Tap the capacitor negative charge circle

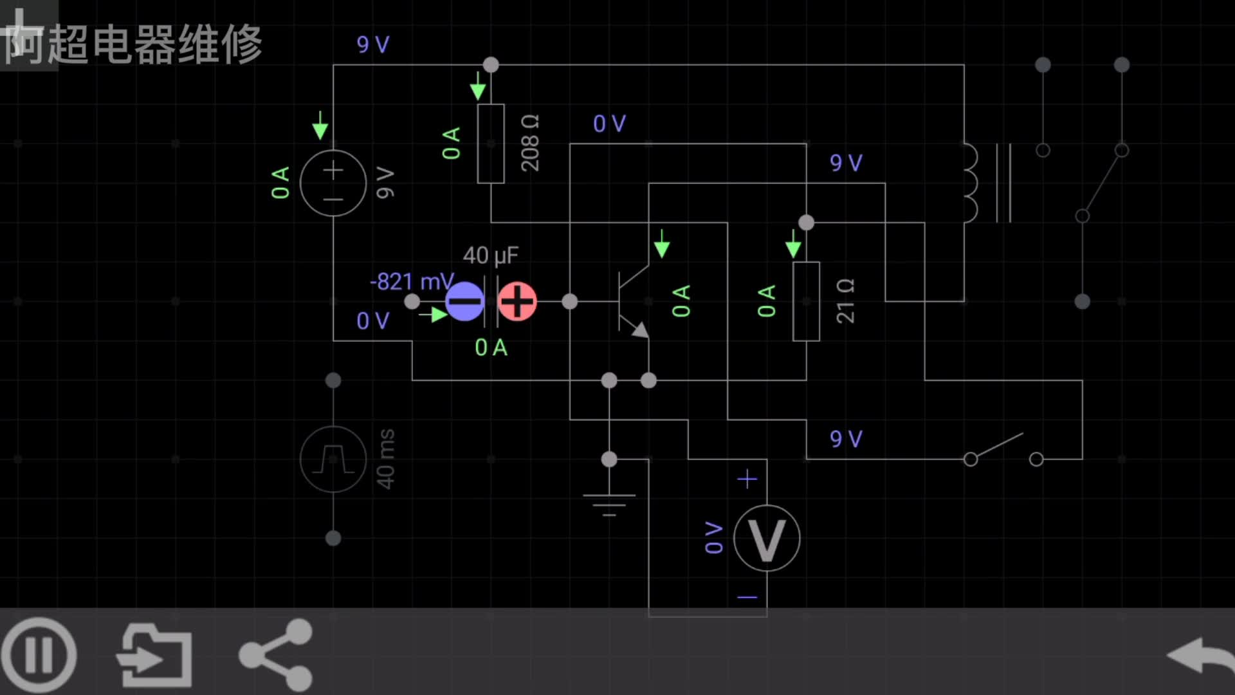(x=464, y=301)
